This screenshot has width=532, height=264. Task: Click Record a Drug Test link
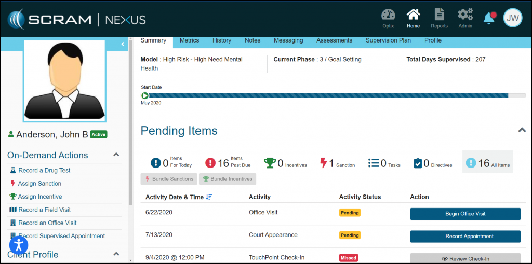tap(44, 170)
